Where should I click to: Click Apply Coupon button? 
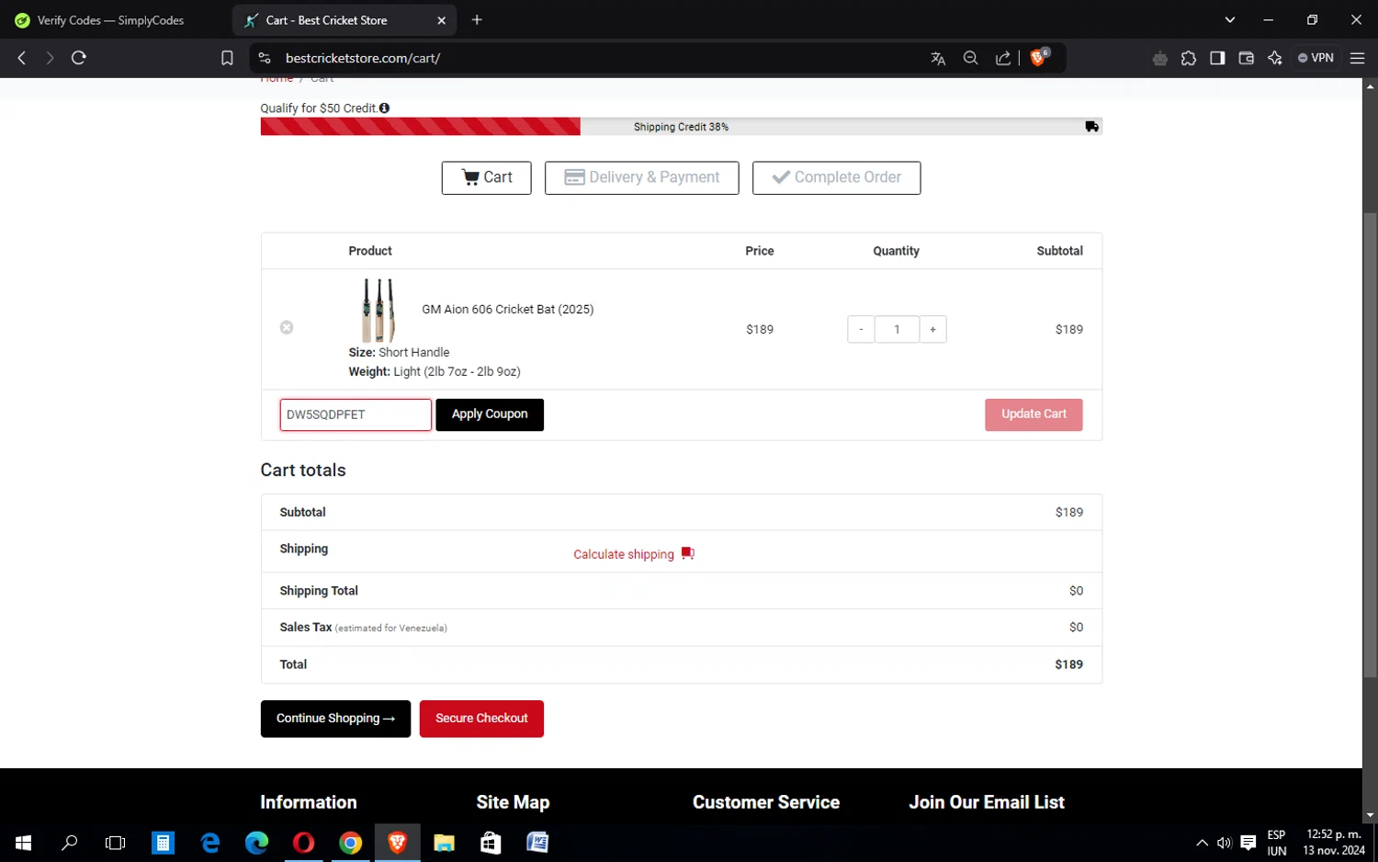(x=490, y=414)
